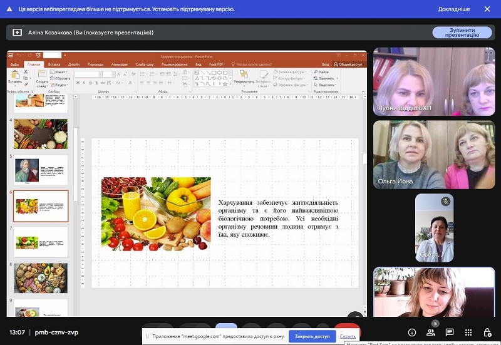Click the Докладніше link in banner
Image resolution: width=501 pixels, height=345 pixels.
(x=454, y=9)
